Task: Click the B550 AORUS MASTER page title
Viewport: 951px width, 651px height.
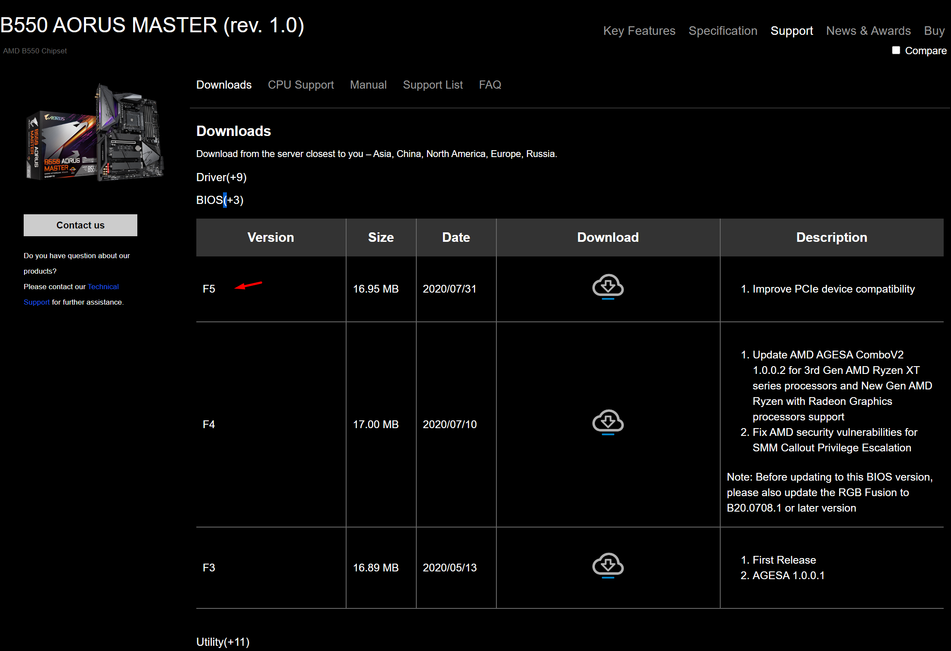Action: pos(152,25)
